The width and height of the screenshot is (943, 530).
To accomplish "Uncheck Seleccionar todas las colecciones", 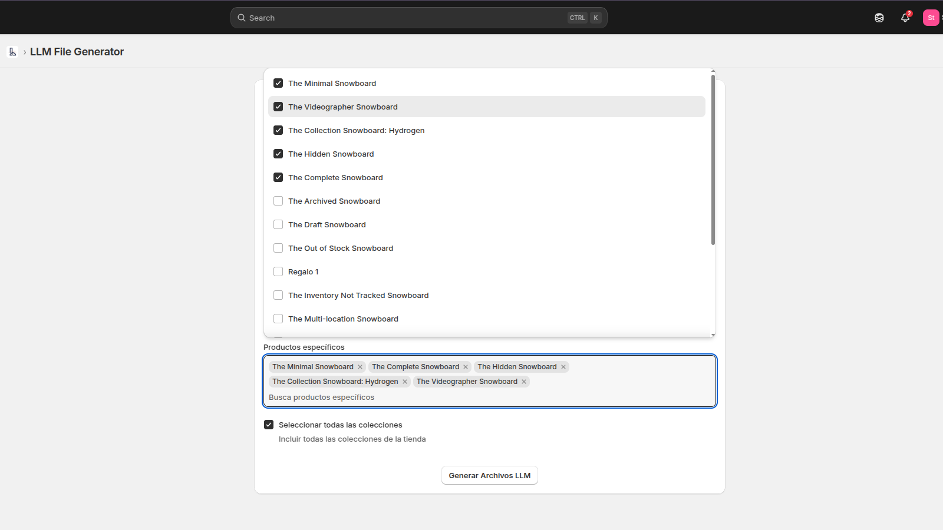I will click(269, 425).
